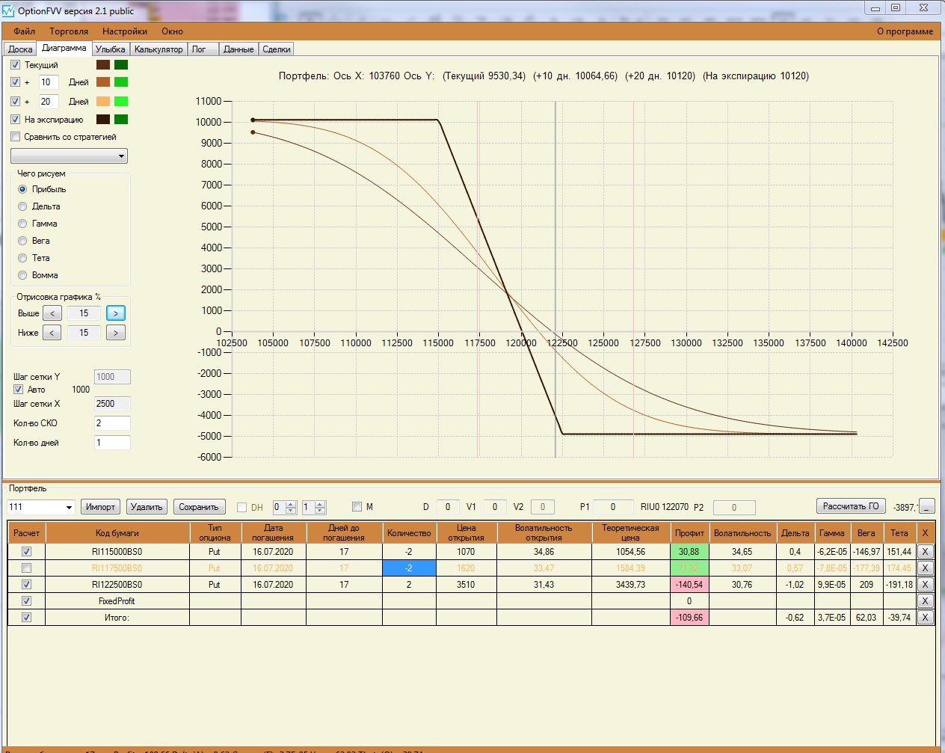This screenshot has width=945, height=753.
Task: Click the Импорт button
Action: click(100, 507)
